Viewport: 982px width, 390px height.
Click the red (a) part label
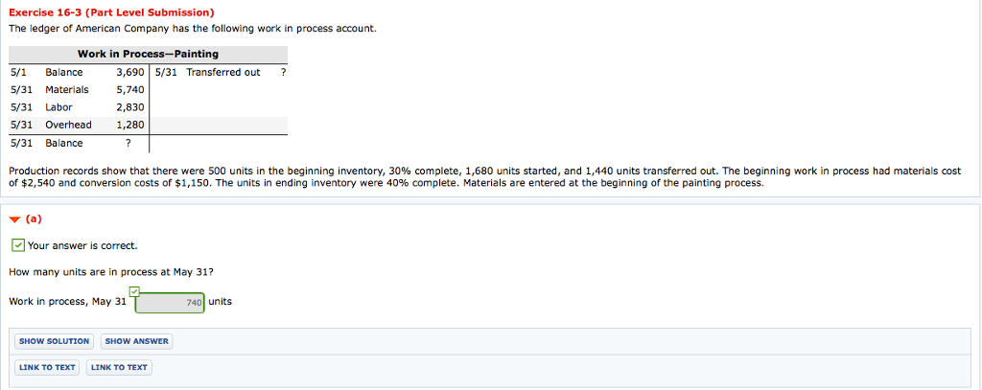(x=33, y=218)
